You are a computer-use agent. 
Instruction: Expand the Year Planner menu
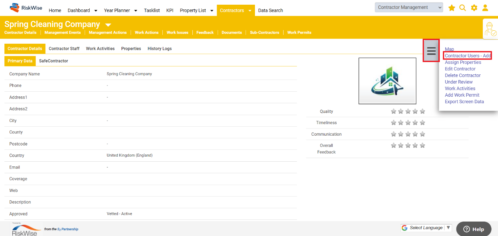click(120, 10)
